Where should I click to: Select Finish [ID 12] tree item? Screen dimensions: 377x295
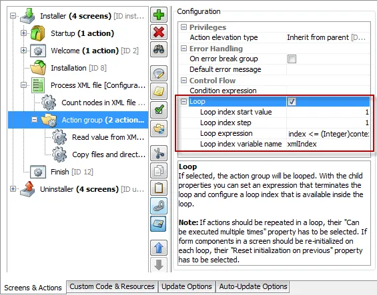pos(72,172)
